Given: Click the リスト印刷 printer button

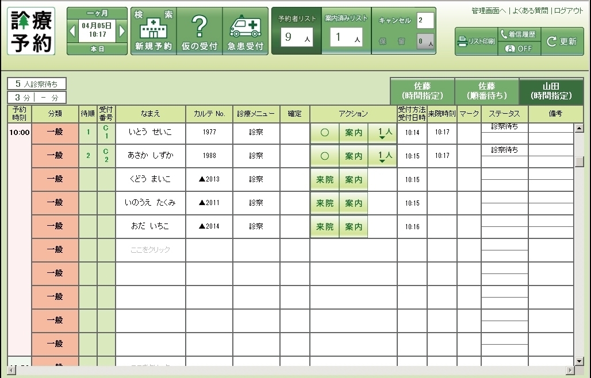Looking at the screenshot, I should click(x=476, y=41).
